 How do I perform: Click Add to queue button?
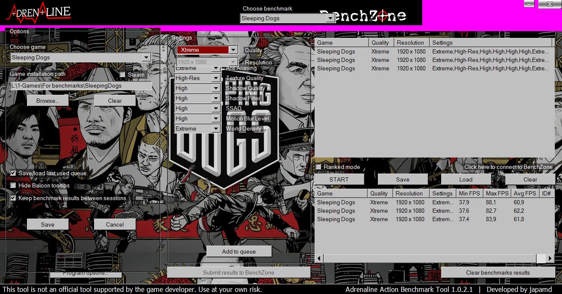(x=239, y=251)
